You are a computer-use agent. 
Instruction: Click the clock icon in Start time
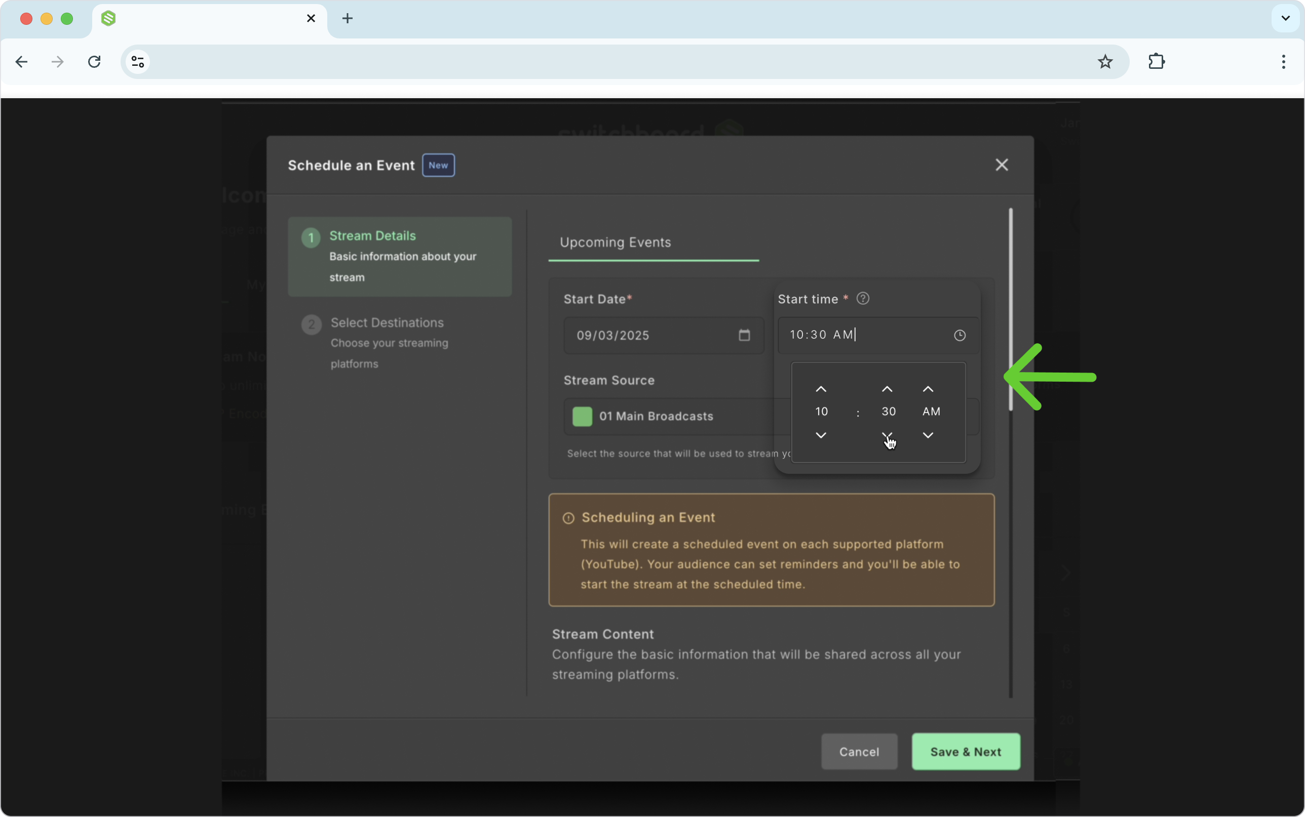(959, 335)
